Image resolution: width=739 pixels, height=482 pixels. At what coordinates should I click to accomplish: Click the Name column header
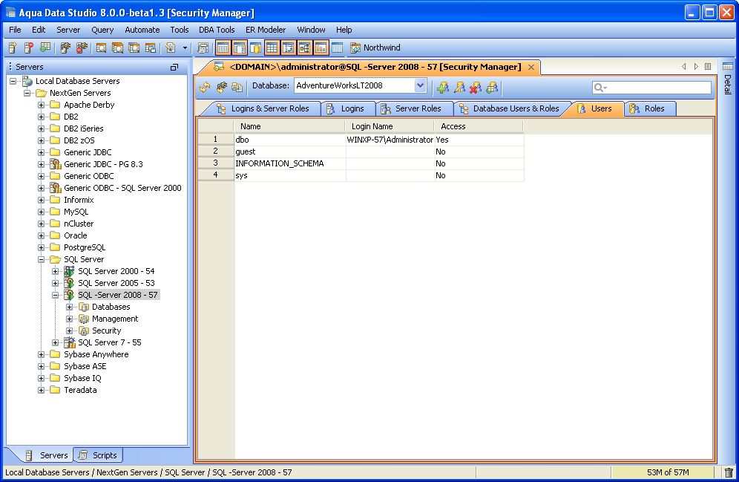289,126
